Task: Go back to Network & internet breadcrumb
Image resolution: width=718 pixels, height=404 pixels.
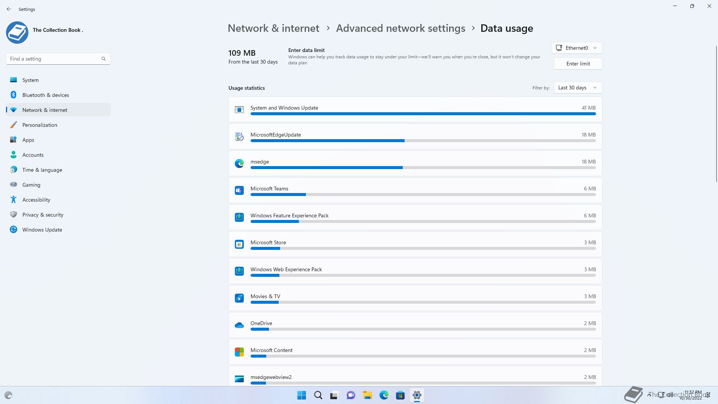Action: tap(273, 28)
